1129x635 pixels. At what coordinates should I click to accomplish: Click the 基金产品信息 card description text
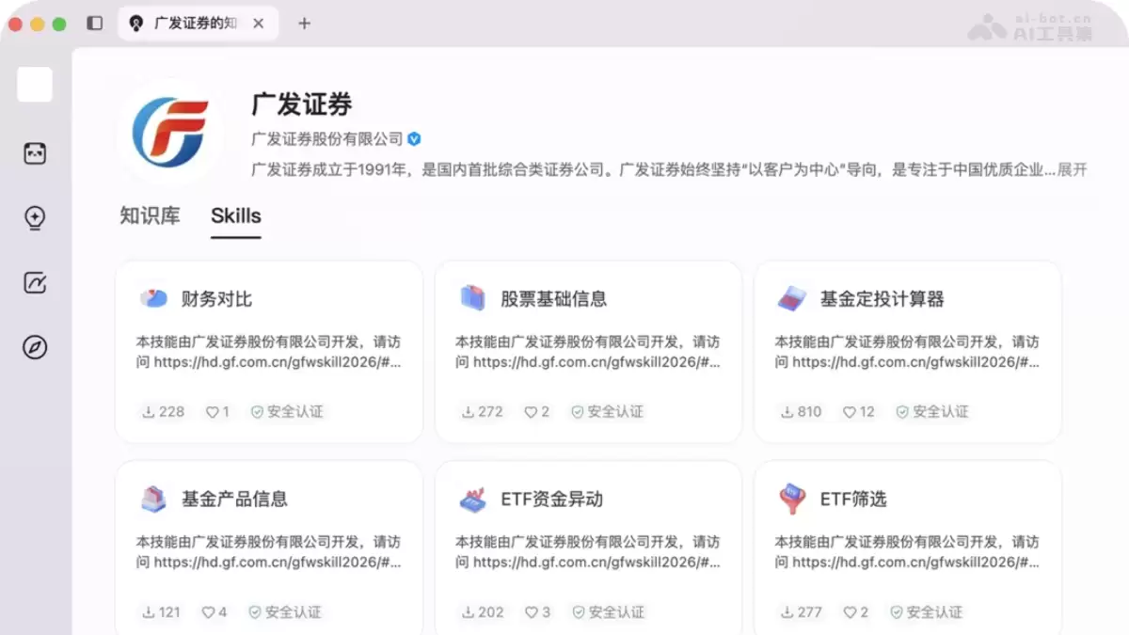(x=269, y=552)
